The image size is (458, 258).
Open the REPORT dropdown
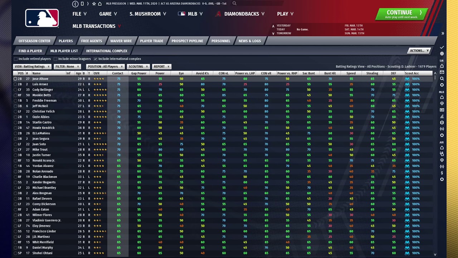coord(162,66)
